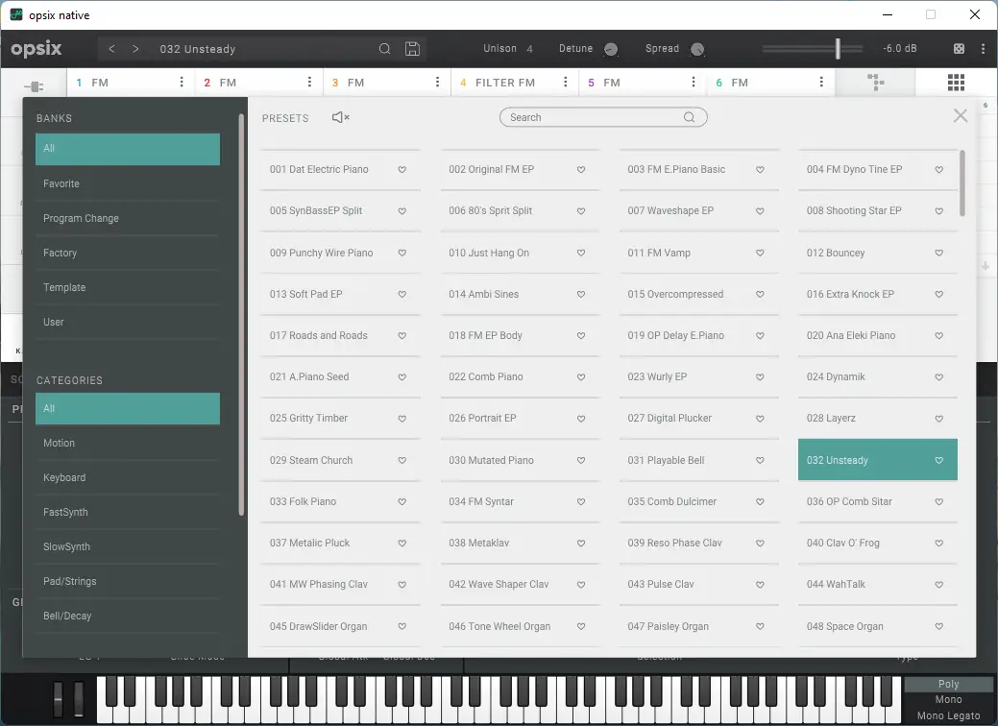The image size is (998, 726).
Task: Favorite 012 Bouncey heart
Action: pyautogui.click(x=938, y=253)
